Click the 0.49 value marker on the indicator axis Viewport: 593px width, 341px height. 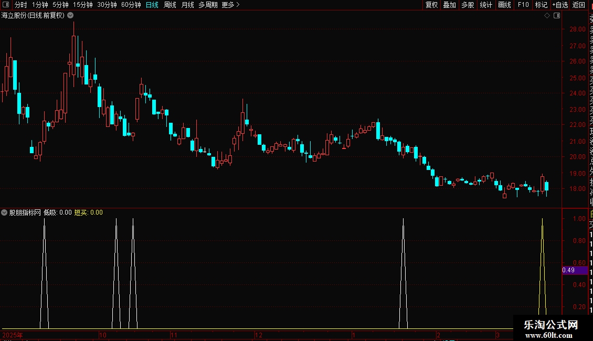575,270
